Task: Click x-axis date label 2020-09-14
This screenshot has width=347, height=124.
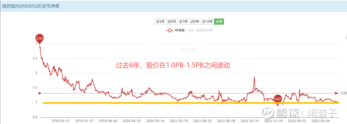Action: (155, 120)
